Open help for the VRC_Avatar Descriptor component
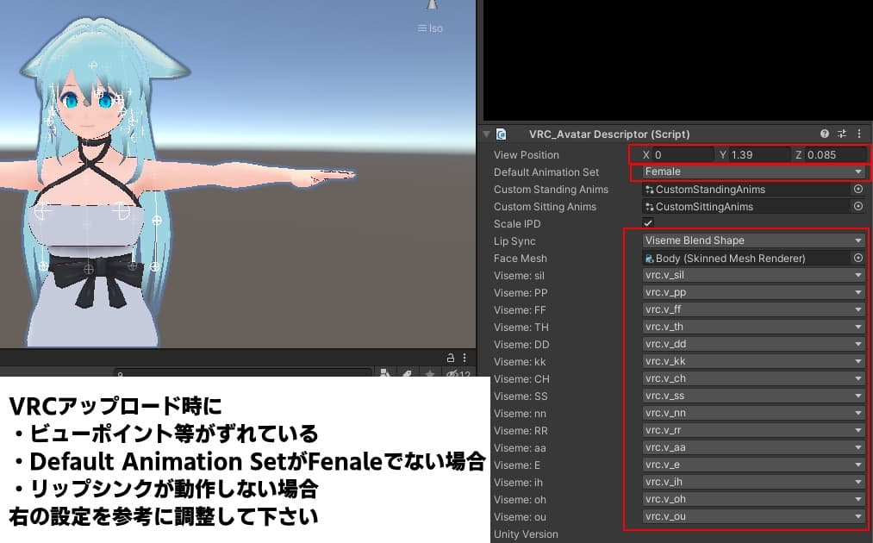The width and height of the screenshot is (873, 543). pos(825,134)
